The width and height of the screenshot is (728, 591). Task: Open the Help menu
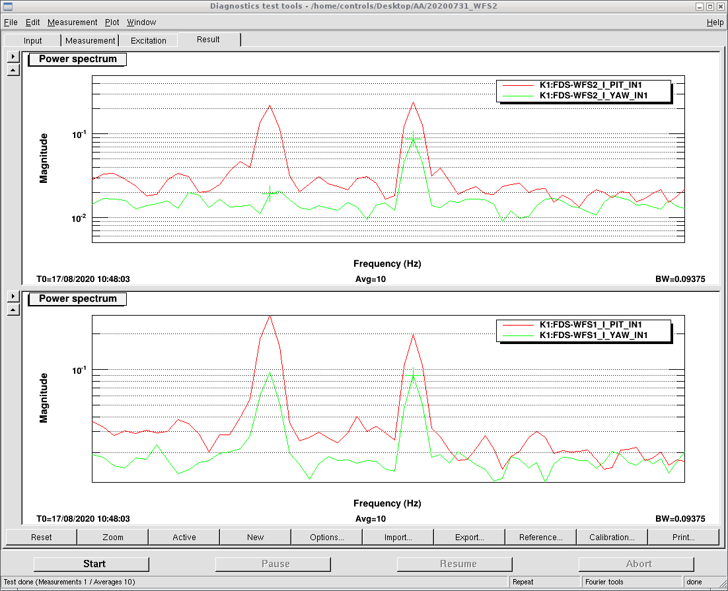[x=715, y=22]
